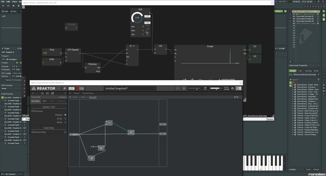Image resolution: width=326 pixels, height=176 pixels.
Task: Click Reaktor red save icon
Action: pos(78,88)
